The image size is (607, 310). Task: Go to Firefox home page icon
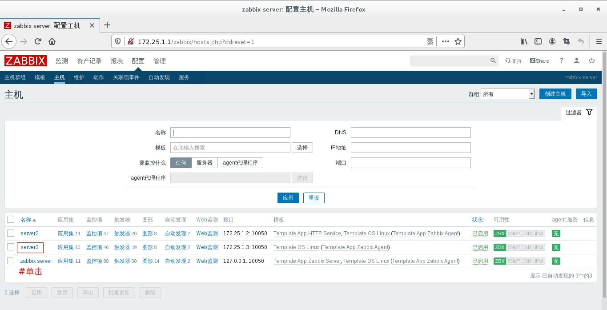pos(52,41)
